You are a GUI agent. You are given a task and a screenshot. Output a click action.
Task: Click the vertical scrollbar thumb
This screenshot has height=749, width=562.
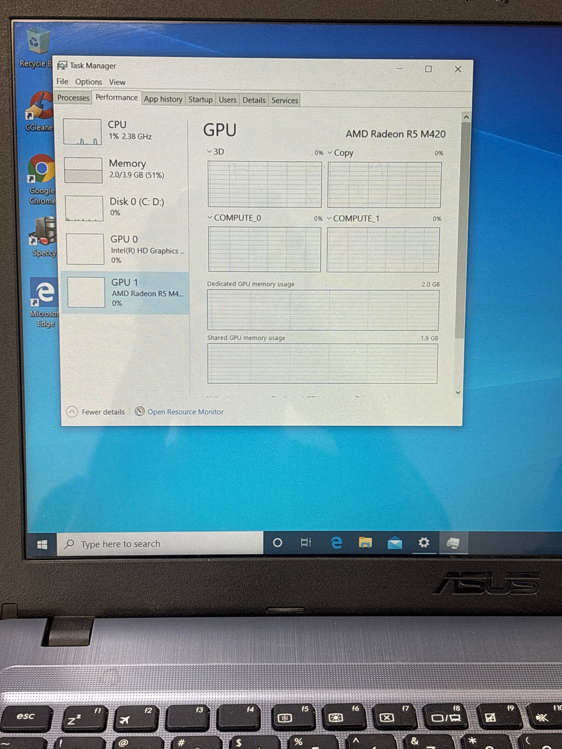pyautogui.click(x=462, y=230)
